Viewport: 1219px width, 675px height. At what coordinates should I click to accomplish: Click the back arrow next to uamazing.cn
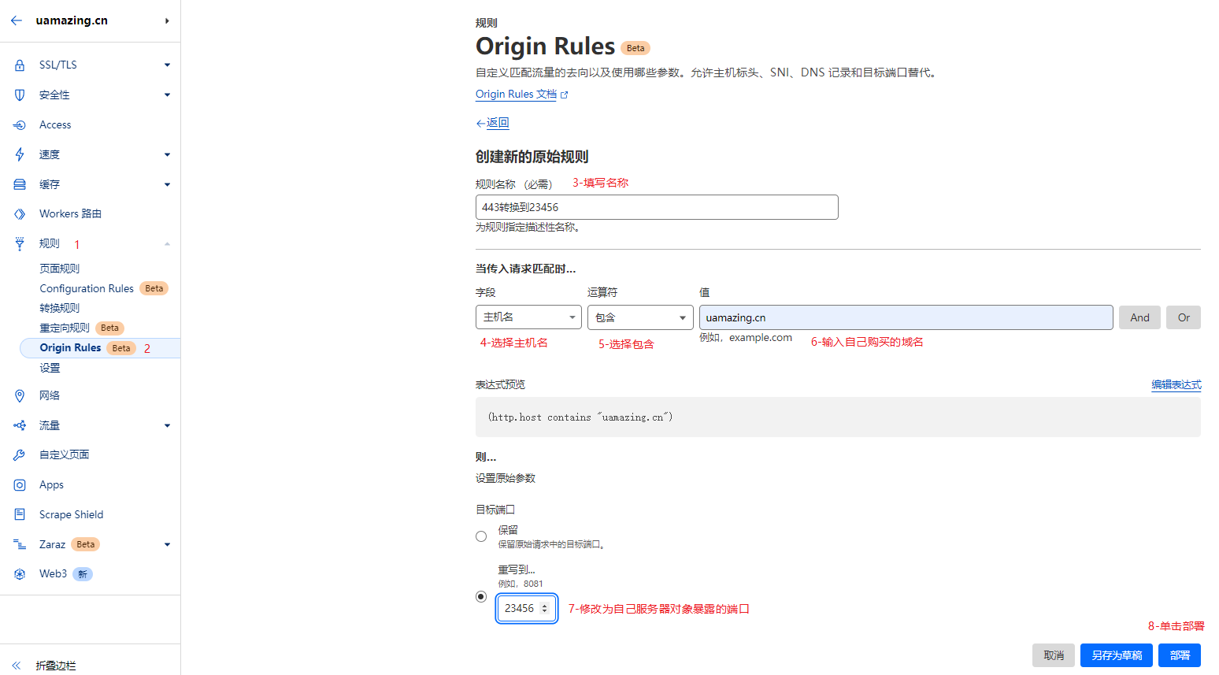coord(17,20)
